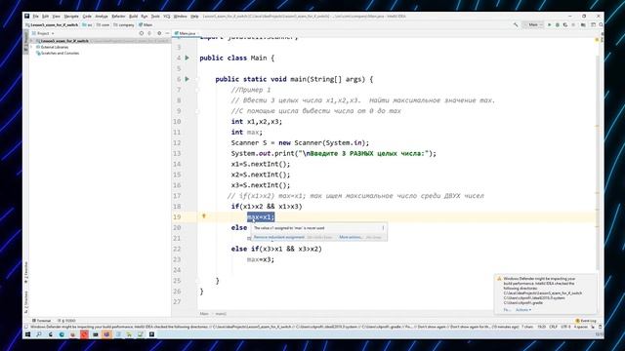
Task: Click More actions link in inspection popup
Action: coord(351,237)
